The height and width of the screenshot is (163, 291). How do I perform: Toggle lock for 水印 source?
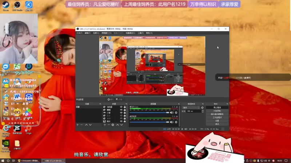[x=125, y=118]
